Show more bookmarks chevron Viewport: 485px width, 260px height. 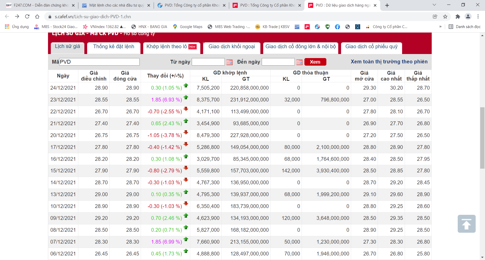(x=440, y=27)
